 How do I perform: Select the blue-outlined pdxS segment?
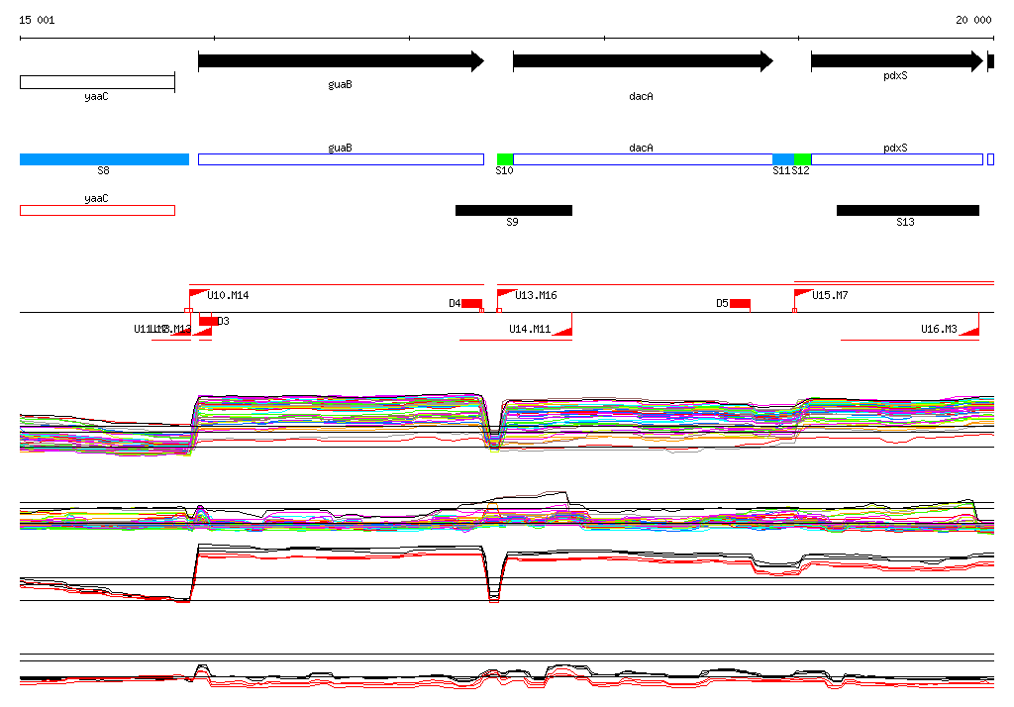tap(897, 159)
